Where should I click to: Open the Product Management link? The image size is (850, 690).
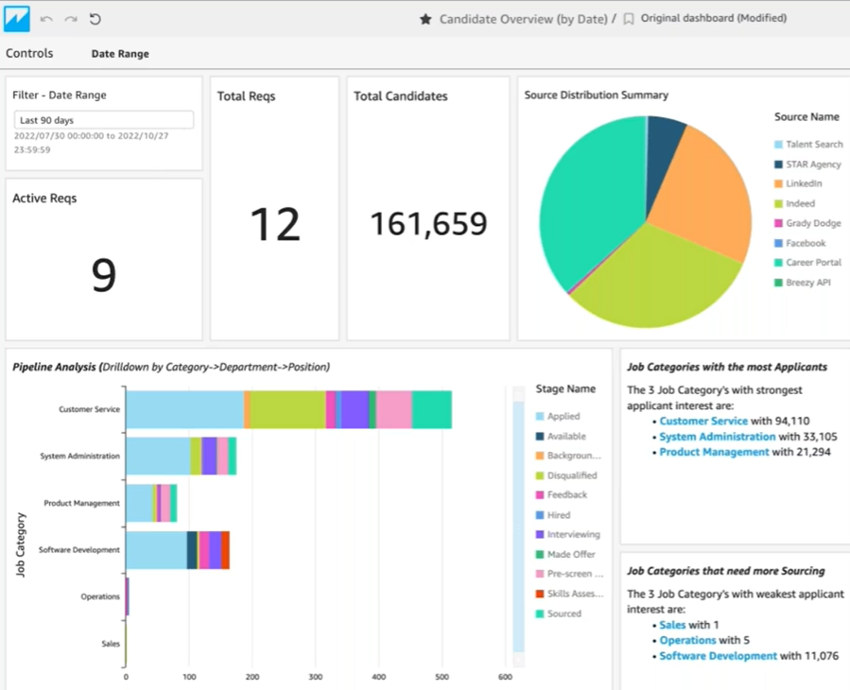[714, 452]
